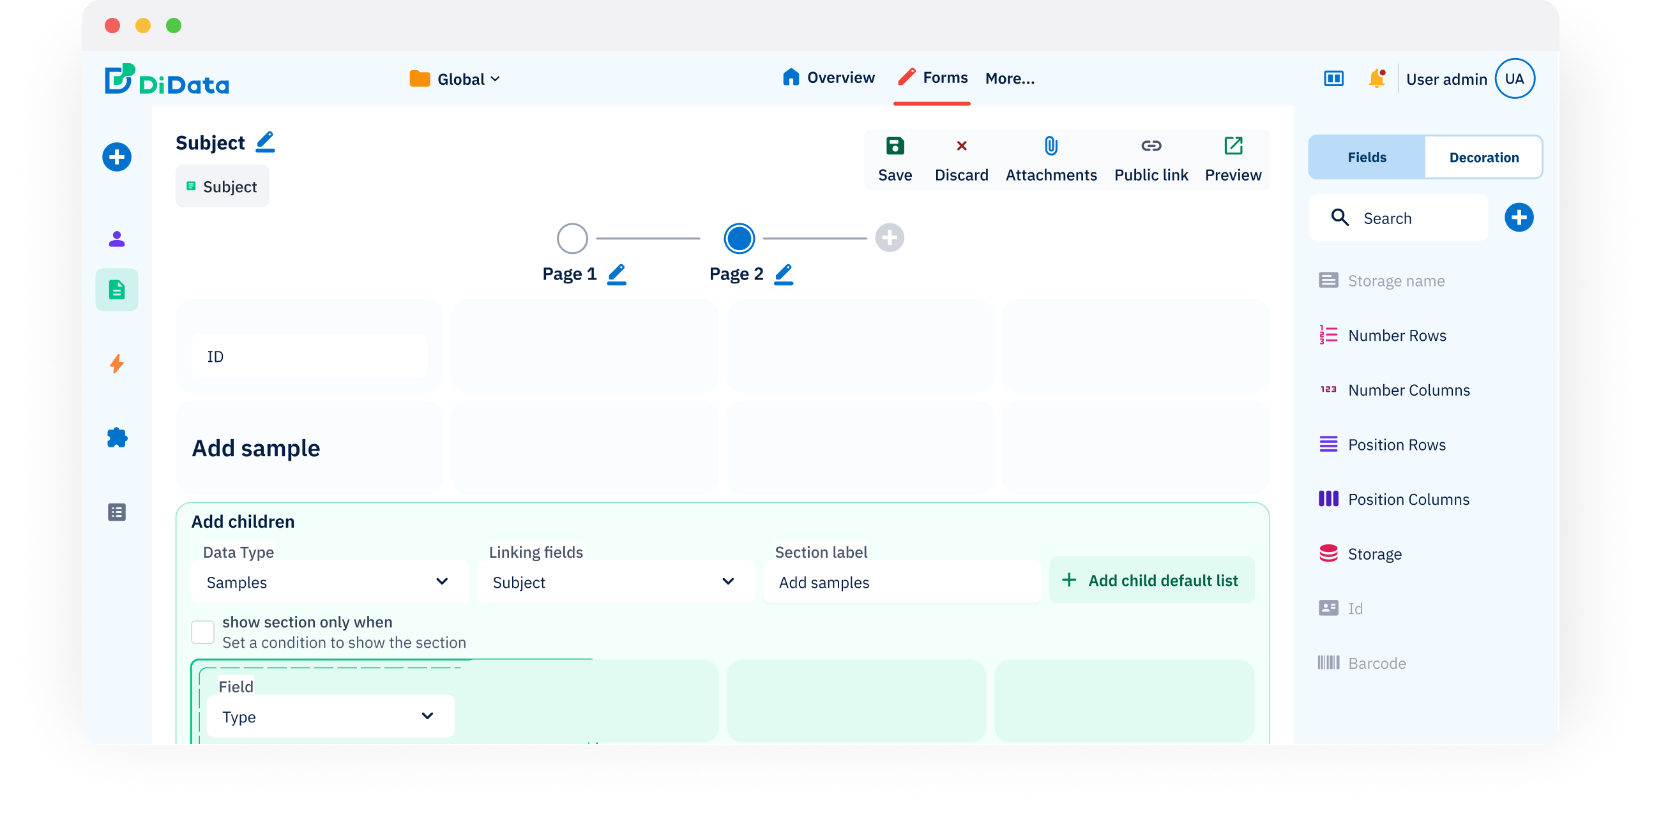Viewport: 1654px width, 813px height.
Task: Click the panel layout icon near User admin
Action: 1333,78
